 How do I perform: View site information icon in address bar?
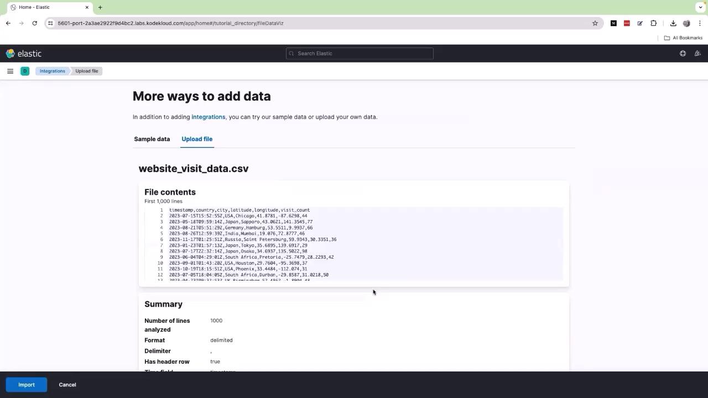coord(50,23)
